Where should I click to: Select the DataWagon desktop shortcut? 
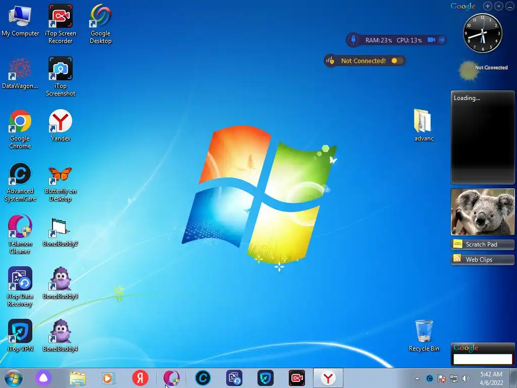(x=20, y=73)
